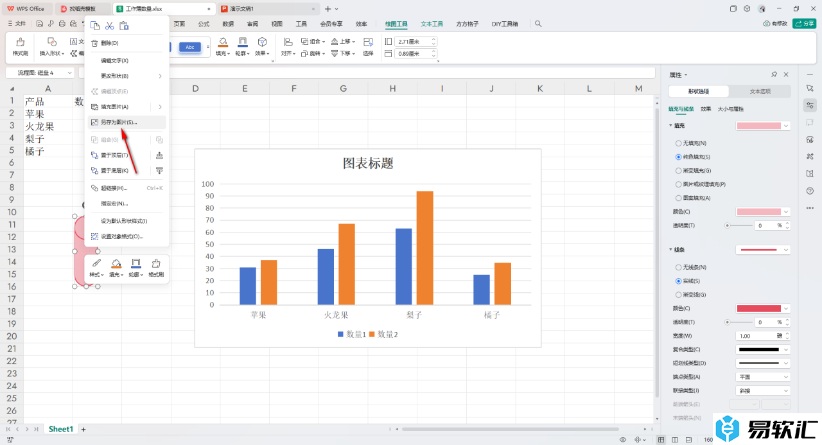822x445 pixels.
Task: Click the paste clipboard icon in context menu
Action: coord(125,26)
